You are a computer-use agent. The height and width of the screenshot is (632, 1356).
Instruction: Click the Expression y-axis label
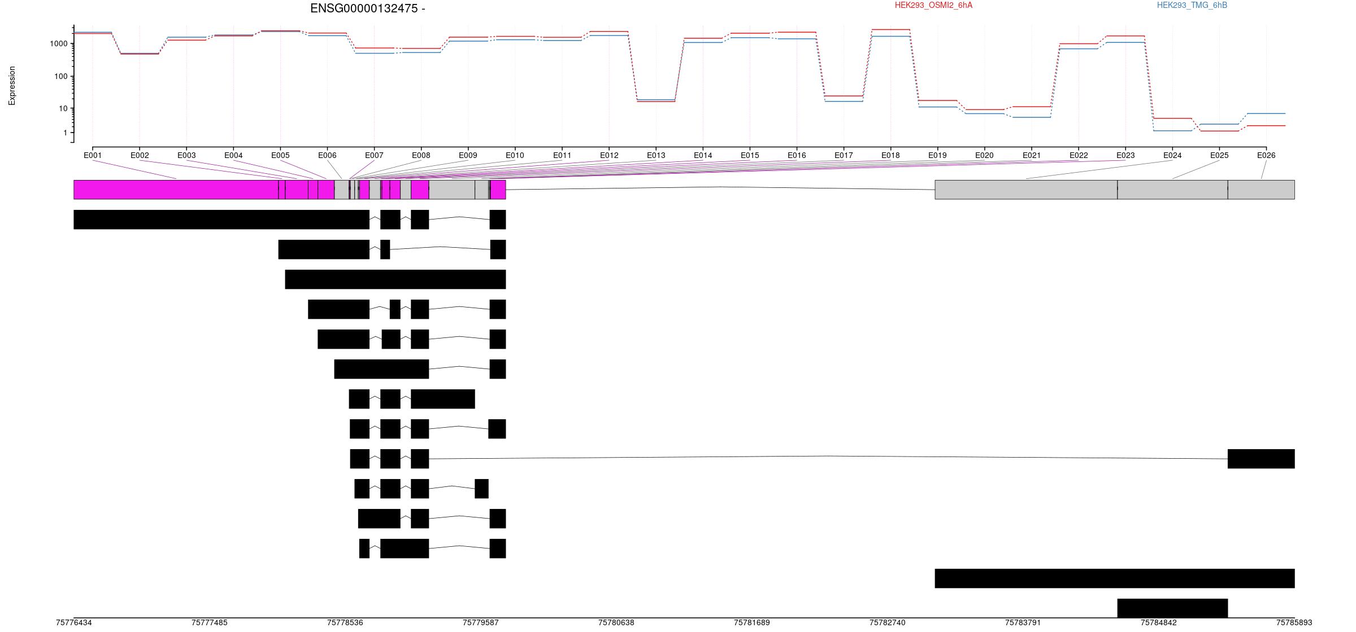tap(12, 86)
